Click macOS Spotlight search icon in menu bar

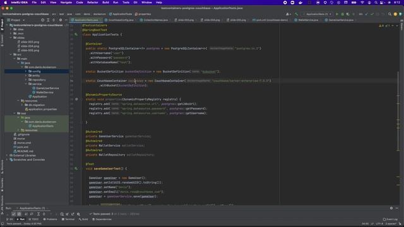(376, 3)
